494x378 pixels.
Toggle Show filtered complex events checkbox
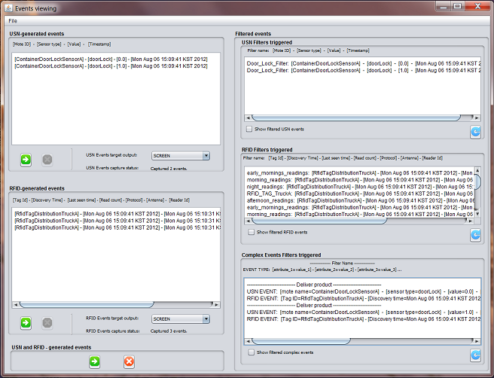pyautogui.click(x=251, y=352)
